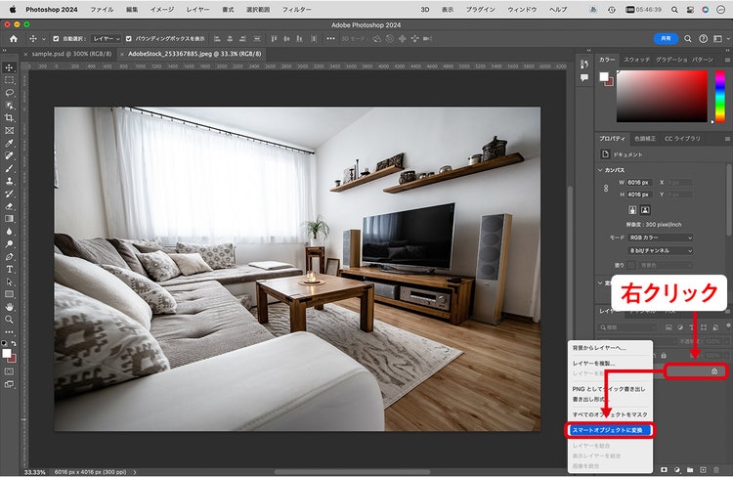Select the Object Selection tool
This screenshot has width=733, height=477.
click(9, 106)
